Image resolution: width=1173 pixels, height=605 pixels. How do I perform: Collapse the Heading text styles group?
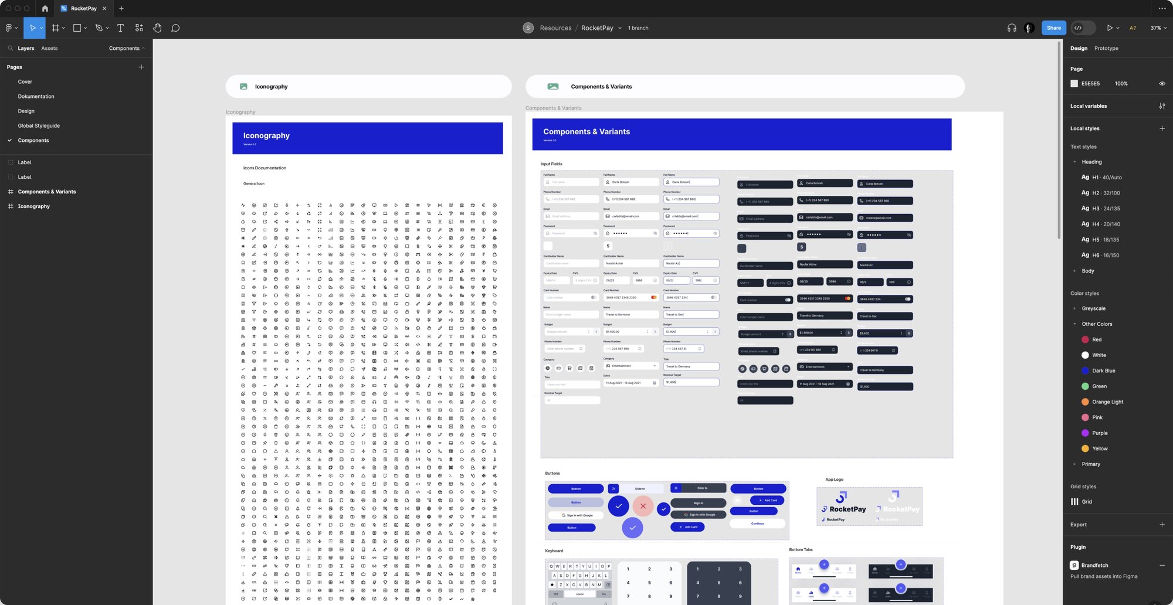click(x=1074, y=162)
